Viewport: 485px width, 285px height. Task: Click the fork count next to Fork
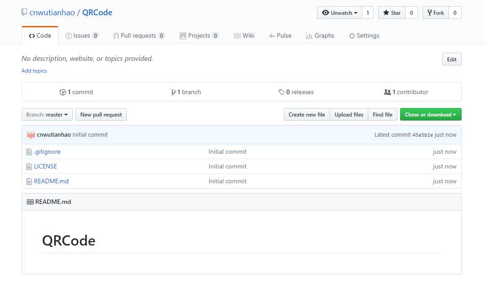(x=455, y=13)
